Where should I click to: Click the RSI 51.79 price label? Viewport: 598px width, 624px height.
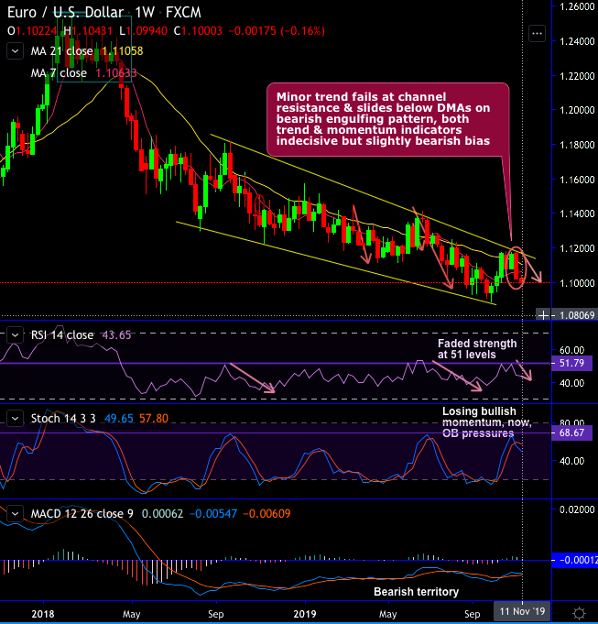point(571,364)
